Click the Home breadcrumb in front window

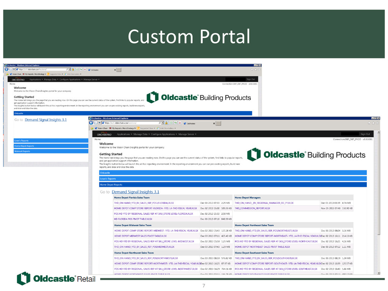point(97,139)
